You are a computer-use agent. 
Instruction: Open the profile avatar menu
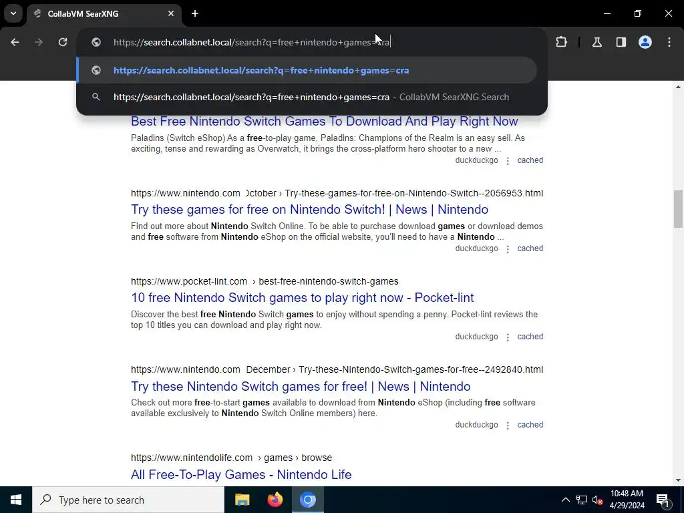[x=645, y=42]
